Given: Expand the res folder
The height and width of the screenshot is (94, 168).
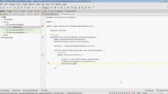Looking at the screenshot, I should [2, 35].
